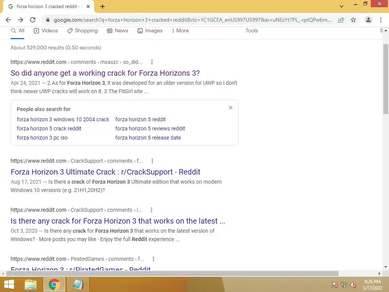
Task: Search 'forza horizon 5 reddit' suggestion
Action: click(141, 119)
